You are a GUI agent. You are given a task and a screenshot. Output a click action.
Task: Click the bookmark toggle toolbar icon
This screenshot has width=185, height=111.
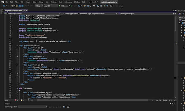click(111, 6)
